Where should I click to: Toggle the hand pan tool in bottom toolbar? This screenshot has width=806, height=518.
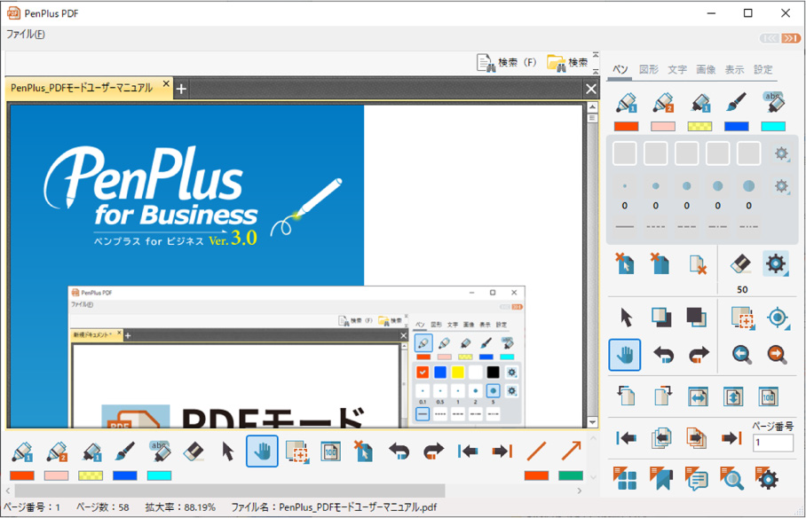click(x=262, y=451)
